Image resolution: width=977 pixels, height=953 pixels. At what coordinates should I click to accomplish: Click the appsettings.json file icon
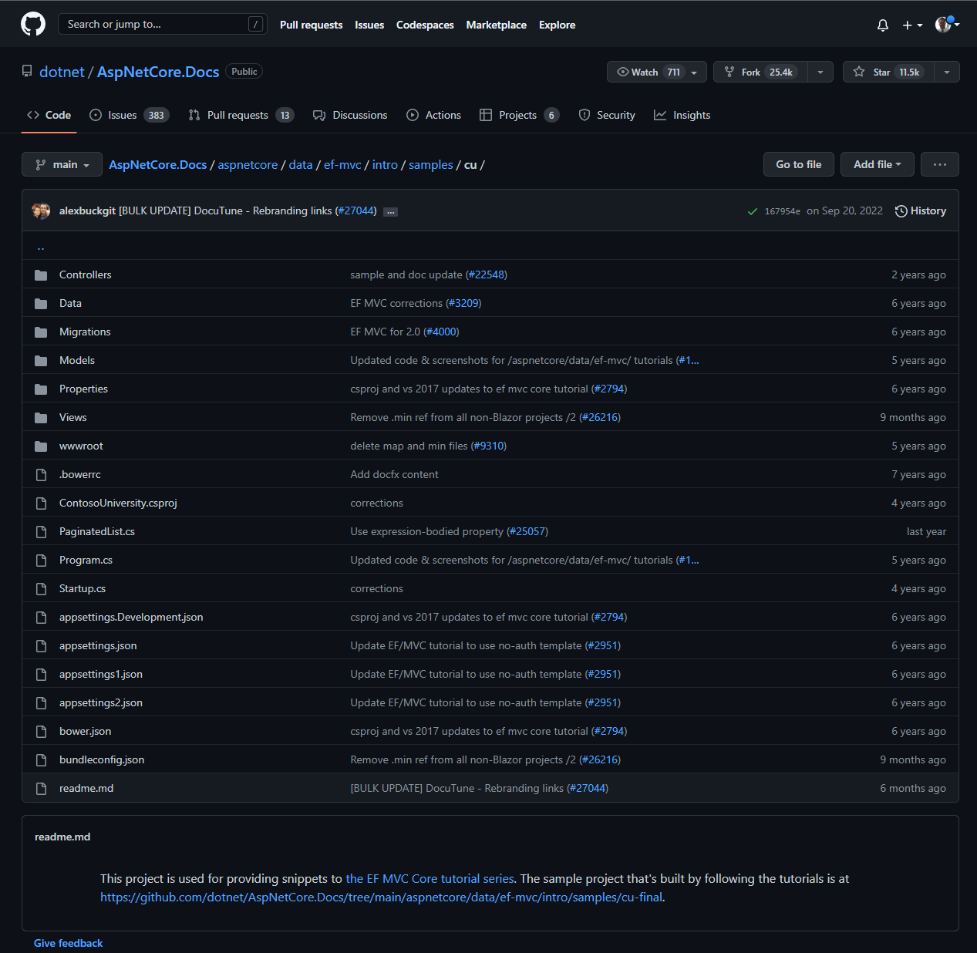[x=41, y=646]
